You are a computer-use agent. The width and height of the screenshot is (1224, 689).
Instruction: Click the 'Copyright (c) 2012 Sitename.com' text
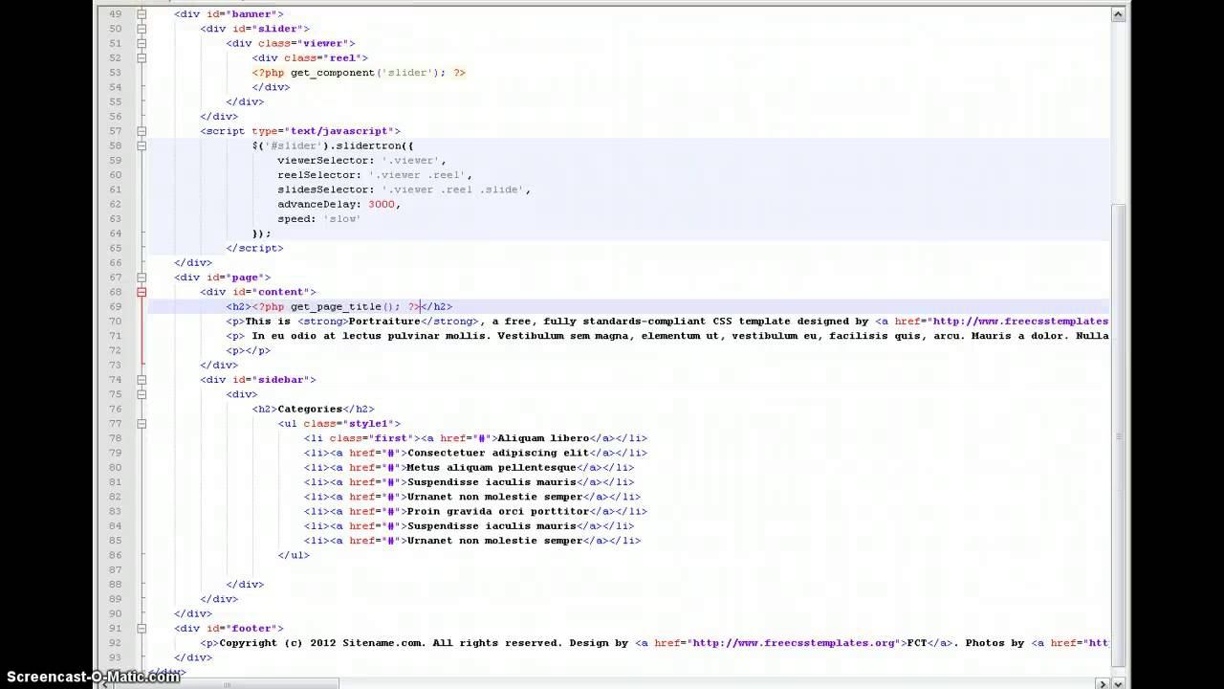pos(319,643)
